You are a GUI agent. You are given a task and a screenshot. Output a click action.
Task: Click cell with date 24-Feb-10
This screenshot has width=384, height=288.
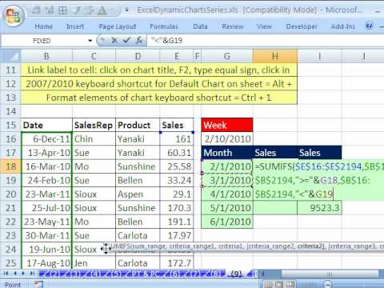(x=46, y=181)
